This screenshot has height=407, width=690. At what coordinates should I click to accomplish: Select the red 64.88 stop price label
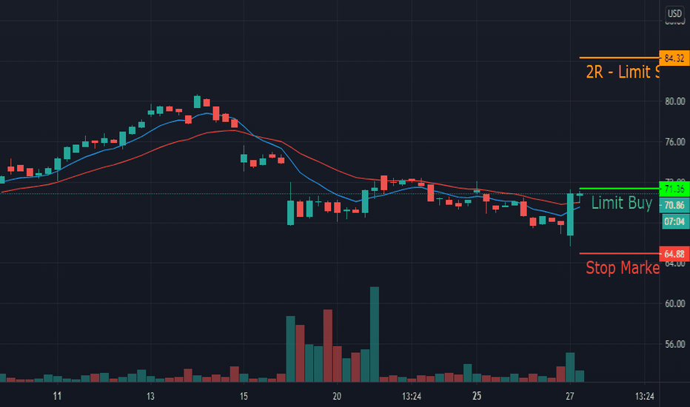coord(674,254)
